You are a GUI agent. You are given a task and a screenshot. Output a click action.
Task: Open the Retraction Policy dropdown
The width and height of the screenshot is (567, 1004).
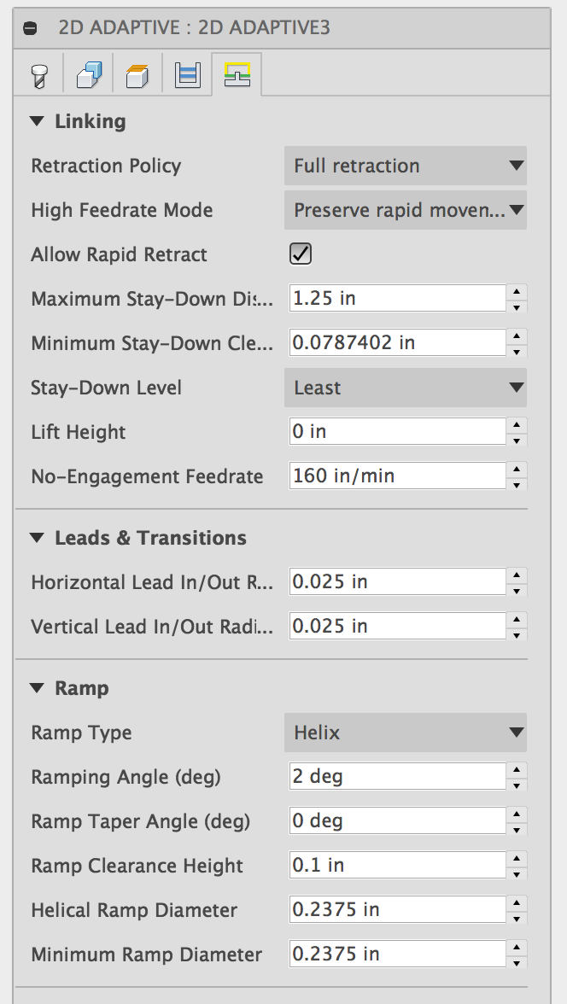405,166
